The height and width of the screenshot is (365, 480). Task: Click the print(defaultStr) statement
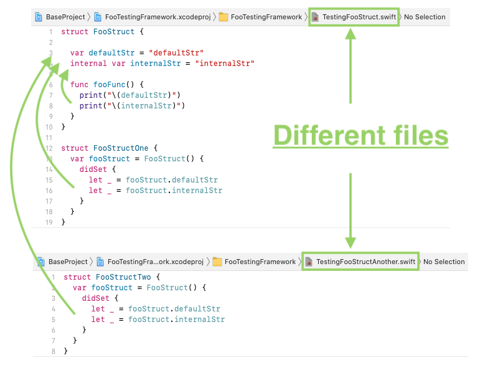[129, 95]
